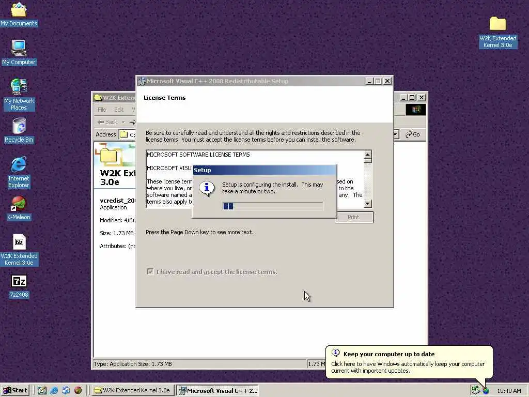Click the 'Size: 1.73 MB' detail in Explorer pane

(117, 233)
